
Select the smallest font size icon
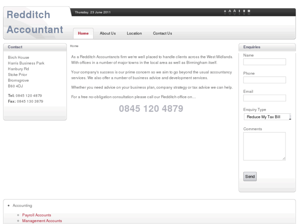225,12
